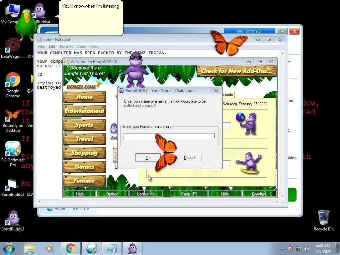The width and height of the screenshot is (340, 255).
Task: Click the Notepad vertical scrollbar up arrow
Action: click(282, 53)
